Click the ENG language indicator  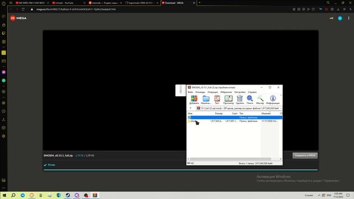329,195
